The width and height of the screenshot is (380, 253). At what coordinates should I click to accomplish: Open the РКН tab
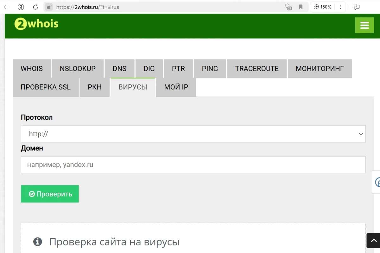pos(94,87)
